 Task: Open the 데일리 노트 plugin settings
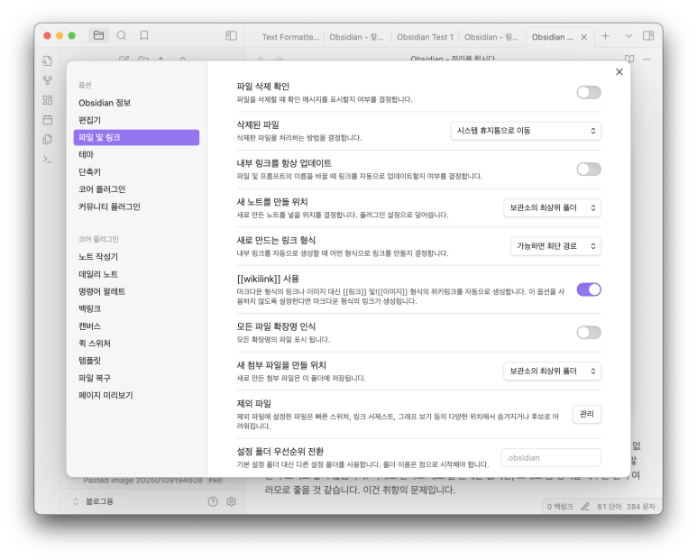coord(136,274)
